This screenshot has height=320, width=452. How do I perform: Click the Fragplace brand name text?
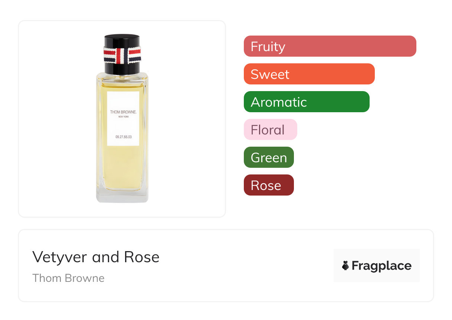click(x=381, y=266)
